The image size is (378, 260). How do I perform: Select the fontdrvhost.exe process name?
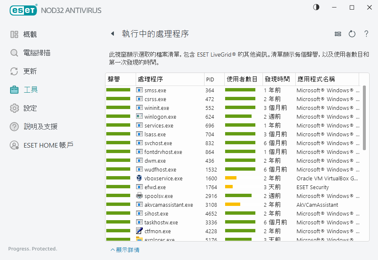coord(163,152)
